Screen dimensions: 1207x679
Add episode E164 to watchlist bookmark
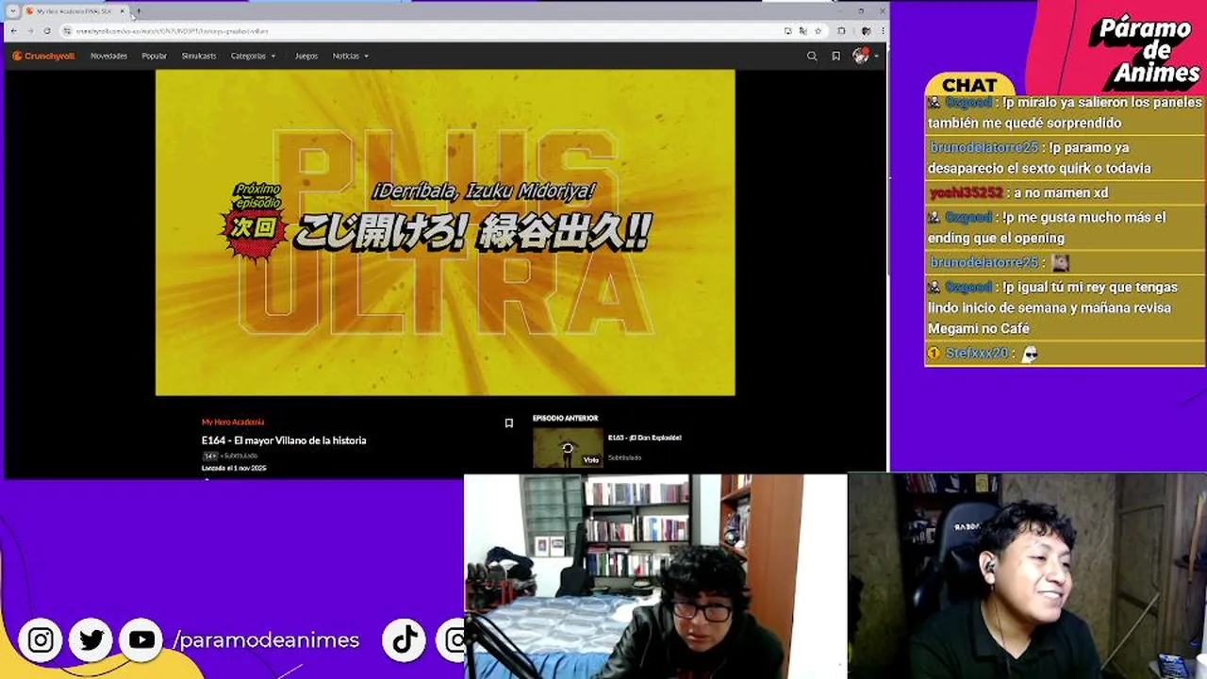509,423
